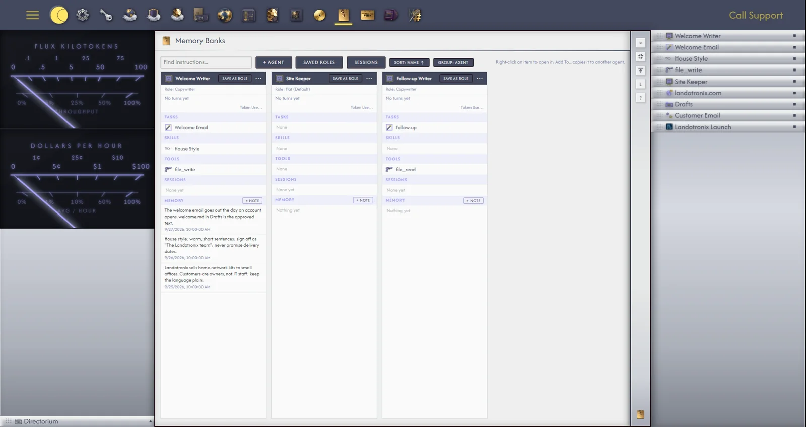The height and width of the screenshot is (427, 806).
Task: Open the gold disc icon in toolbar
Action: pos(319,15)
